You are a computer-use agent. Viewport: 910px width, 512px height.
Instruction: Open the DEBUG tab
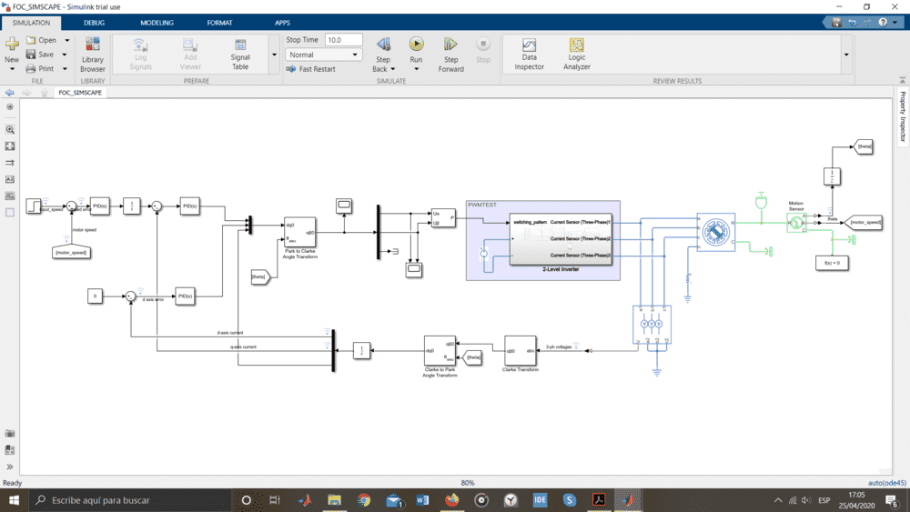coord(94,22)
